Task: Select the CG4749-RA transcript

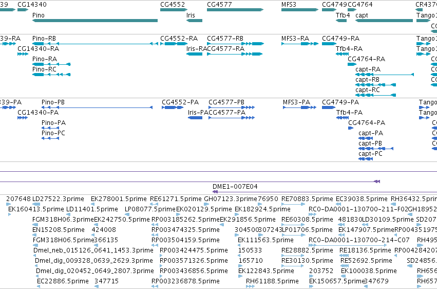Action: click(x=329, y=44)
